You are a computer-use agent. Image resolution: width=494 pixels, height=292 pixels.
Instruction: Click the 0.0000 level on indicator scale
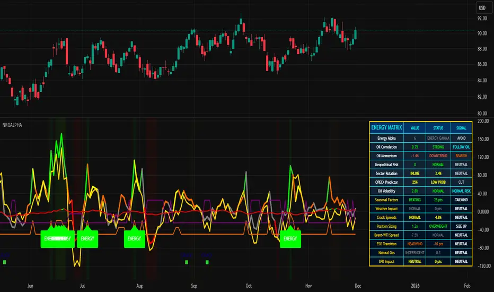click(x=482, y=212)
